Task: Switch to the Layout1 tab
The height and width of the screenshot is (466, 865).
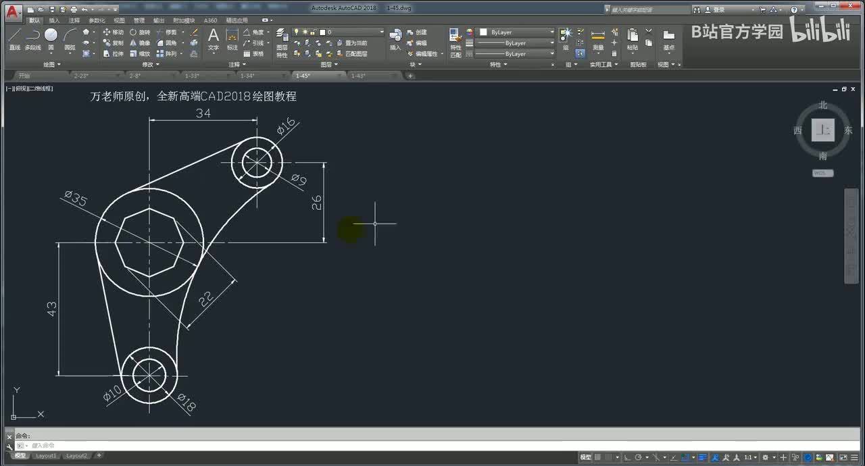Action: pyautogui.click(x=47, y=456)
